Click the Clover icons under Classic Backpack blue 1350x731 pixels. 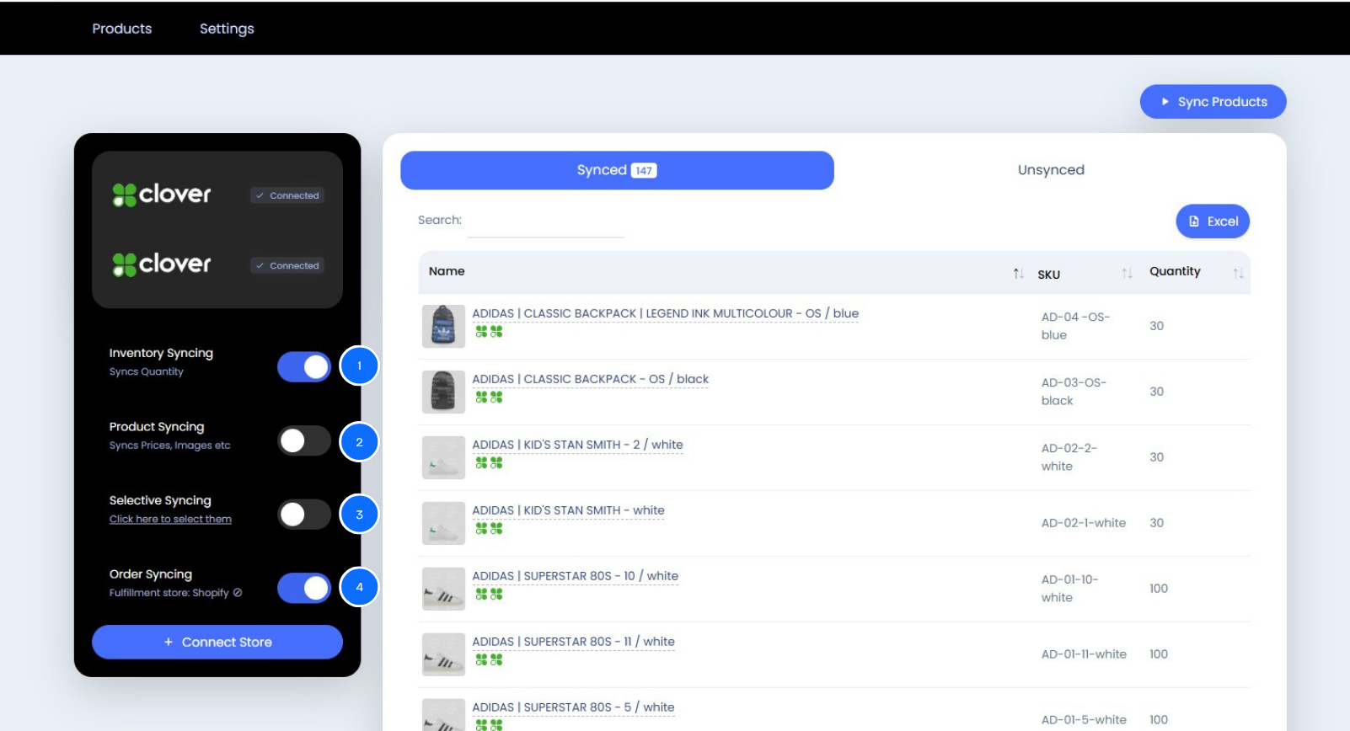tap(489, 332)
